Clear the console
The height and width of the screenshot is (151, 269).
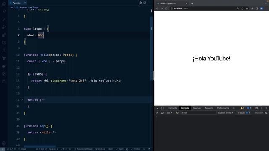click(x=162, y=113)
